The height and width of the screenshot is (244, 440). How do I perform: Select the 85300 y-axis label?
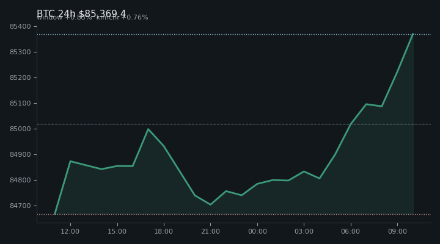pos(20,52)
